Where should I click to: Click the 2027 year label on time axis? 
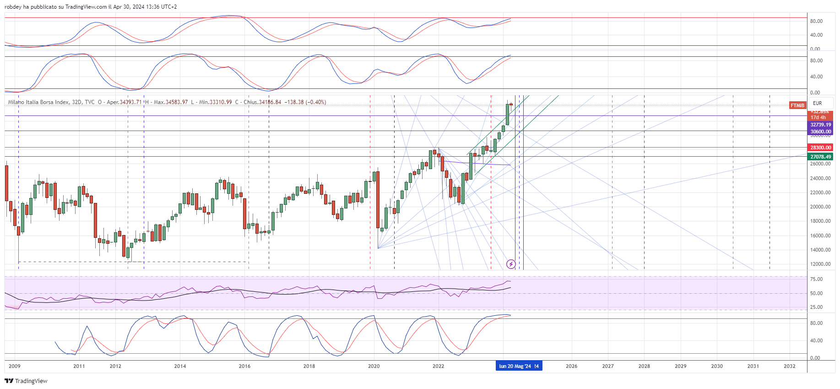[608, 366]
